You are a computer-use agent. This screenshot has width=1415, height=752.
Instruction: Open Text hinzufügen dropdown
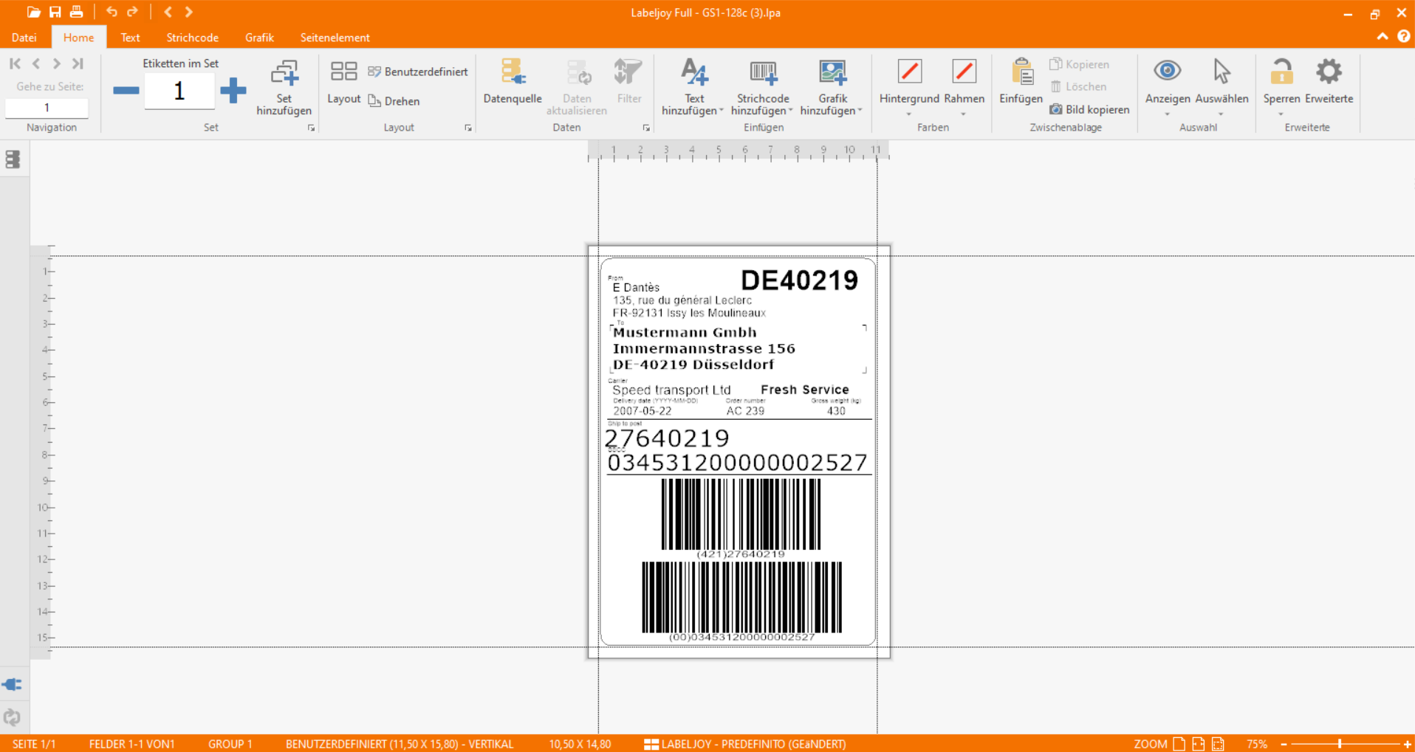(x=693, y=87)
